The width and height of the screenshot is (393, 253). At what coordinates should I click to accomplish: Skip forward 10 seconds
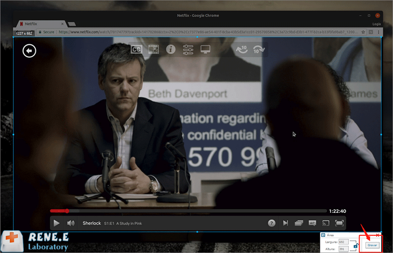259,50
